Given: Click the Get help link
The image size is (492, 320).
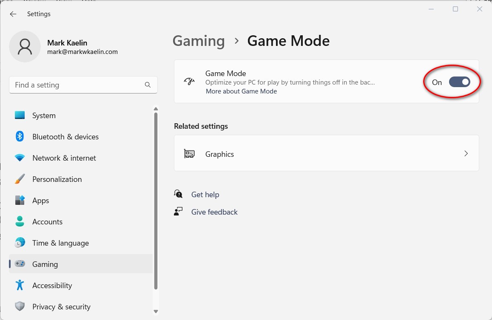Looking at the screenshot, I should (205, 195).
